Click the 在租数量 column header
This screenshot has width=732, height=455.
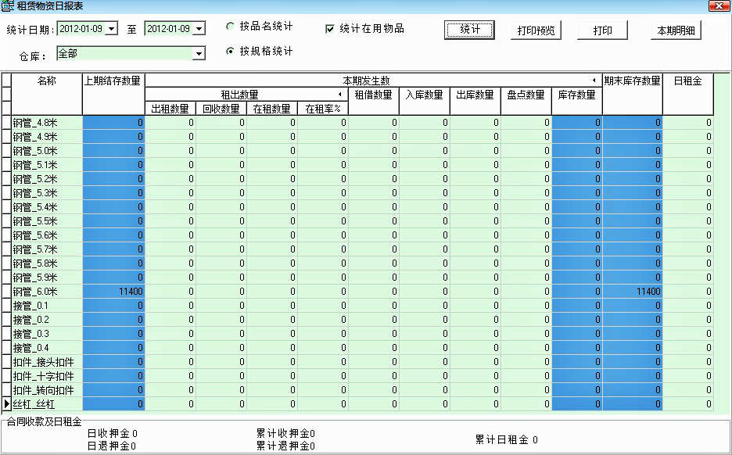coord(272,109)
